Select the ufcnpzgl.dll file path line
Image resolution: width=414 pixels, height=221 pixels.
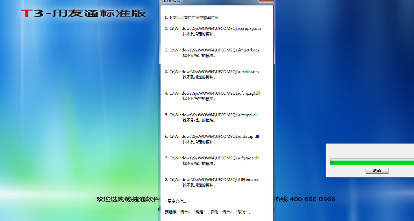coord(213,93)
